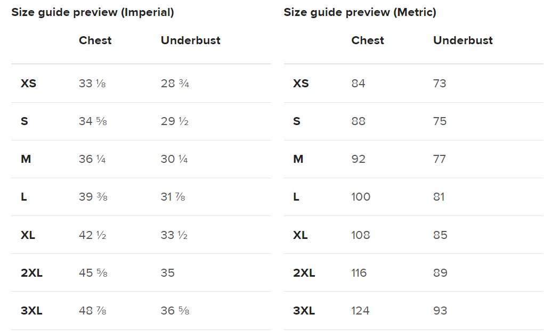
Task: Click Metric chest value 100 for L
Action: pos(361,197)
